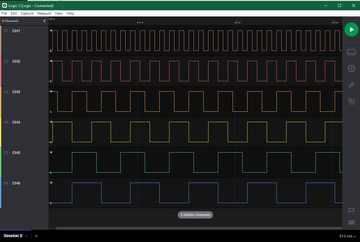Open the Measurements ruler icon
Viewport: 360px width, 242px height.
pos(351,85)
